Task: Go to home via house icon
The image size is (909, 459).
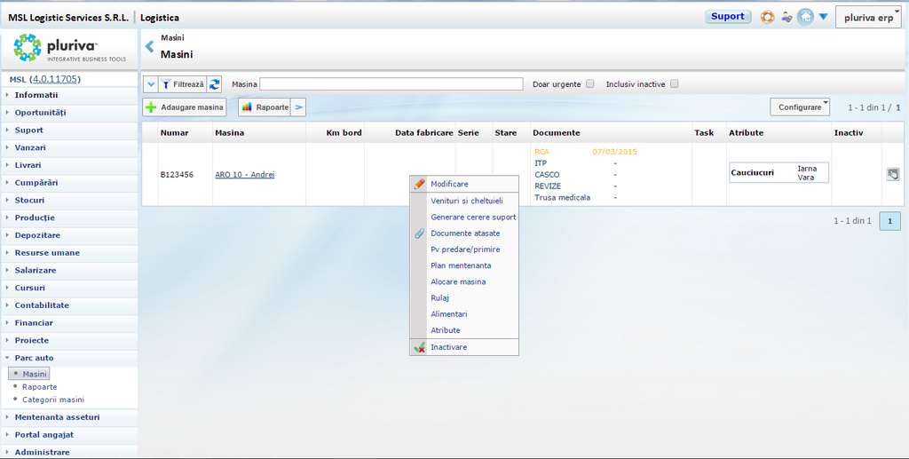Action: [805, 17]
